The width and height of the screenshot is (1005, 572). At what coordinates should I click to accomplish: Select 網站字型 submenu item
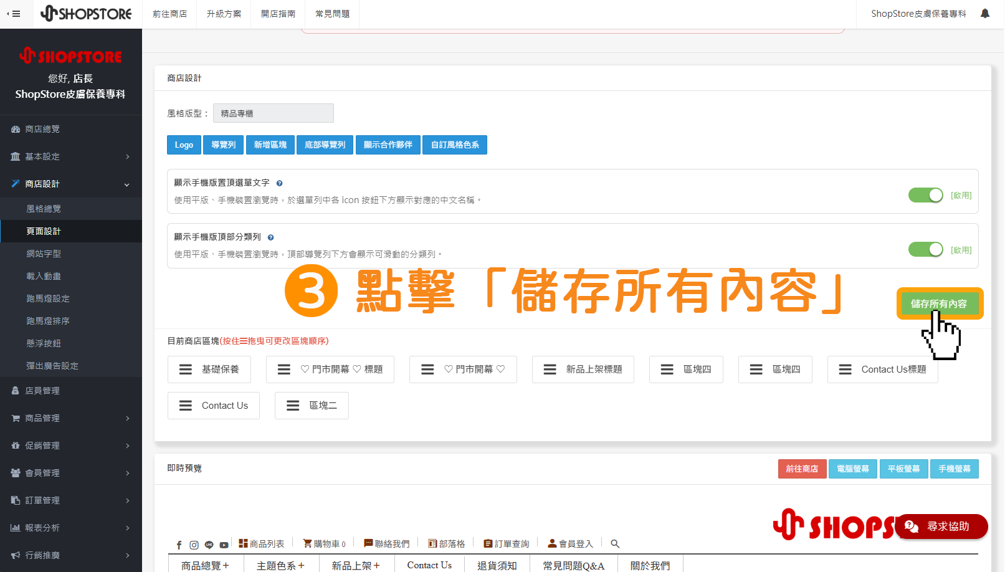(71, 254)
